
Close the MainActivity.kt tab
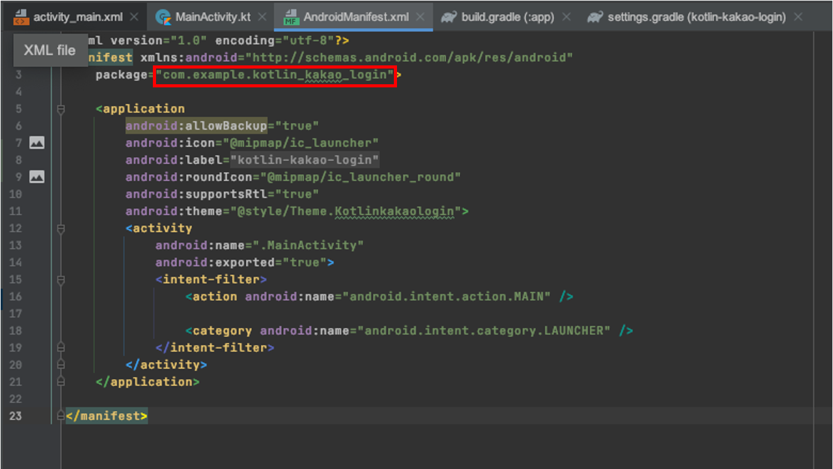pos(262,17)
